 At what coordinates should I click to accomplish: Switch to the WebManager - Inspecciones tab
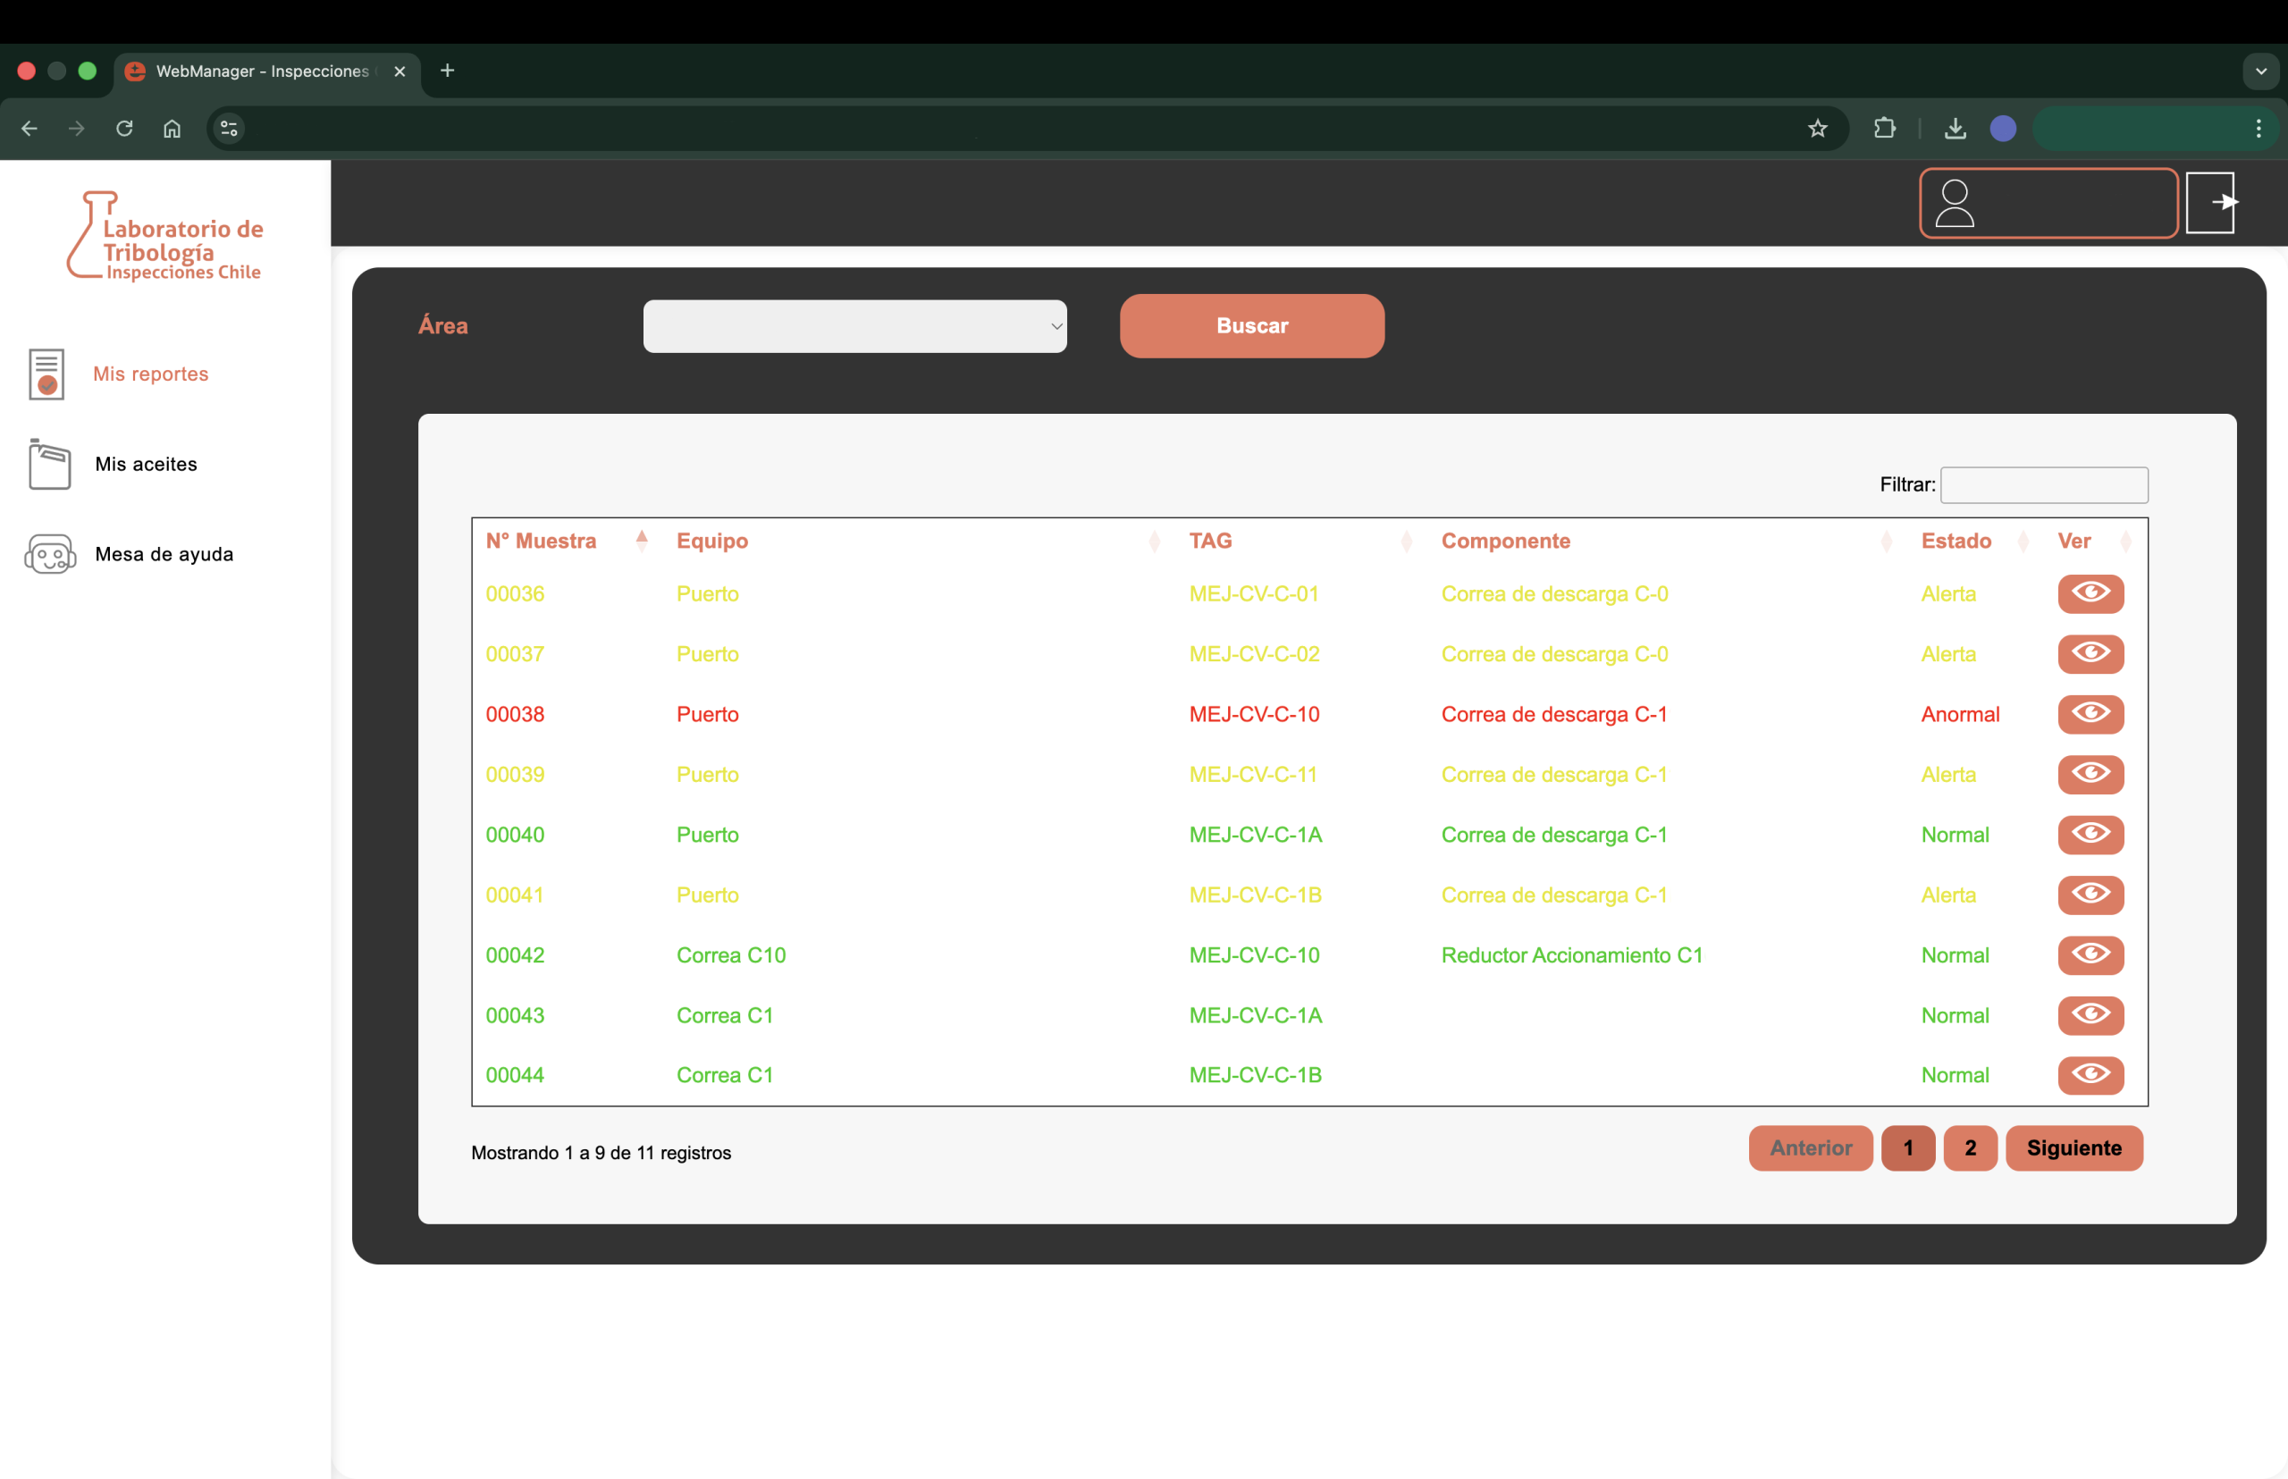coord(261,71)
